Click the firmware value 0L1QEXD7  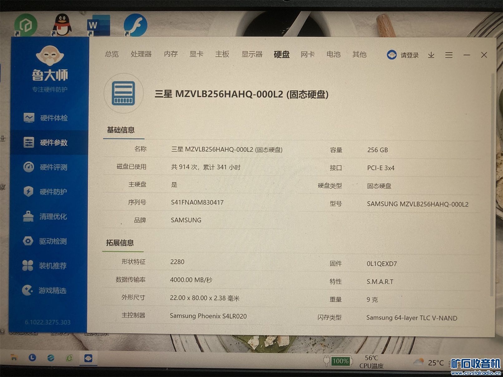[382, 264]
